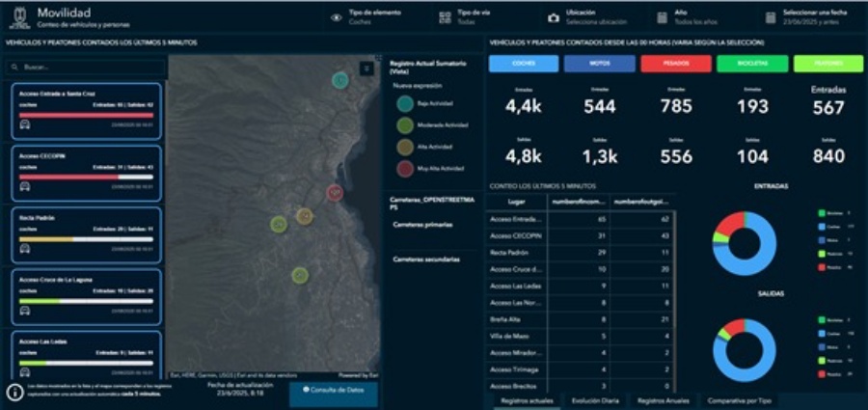Screen dimensions: 868x410
Task: Click the calendar icon beside Año filter
Action: tap(664, 17)
